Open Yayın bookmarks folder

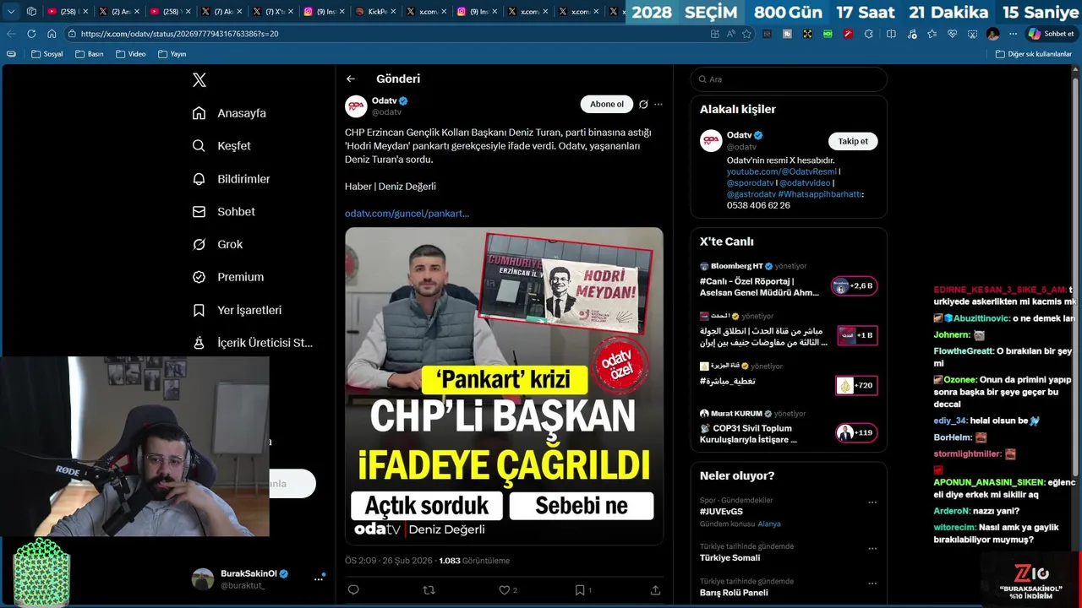tap(172, 54)
